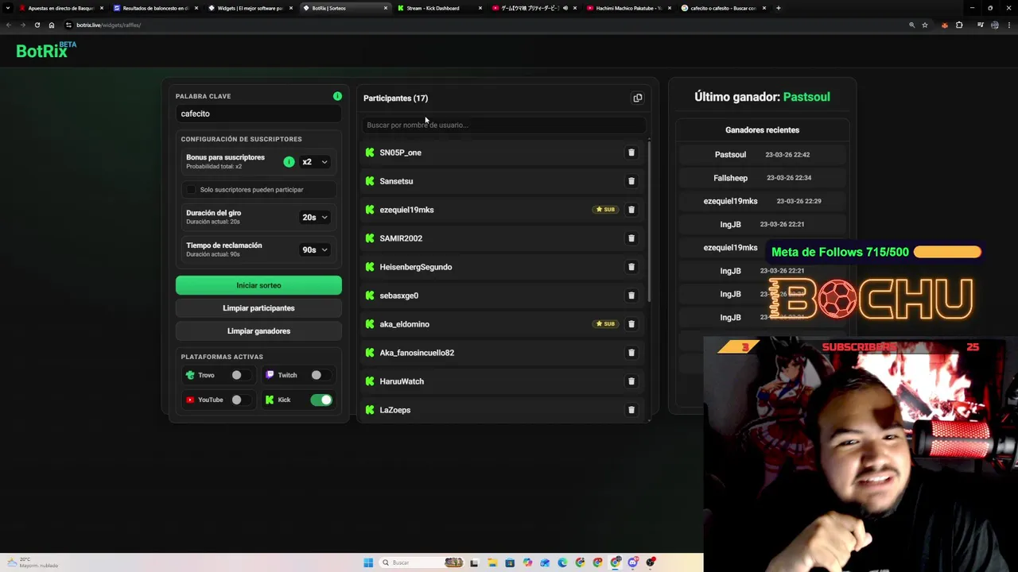Click the 'Iniciar sorteo' button
Screen dimensions: 1018x572
click(258, 285)
